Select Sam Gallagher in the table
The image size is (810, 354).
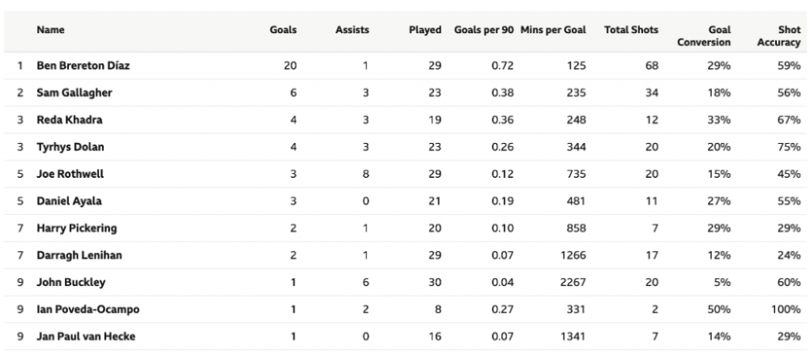point(75,93)
